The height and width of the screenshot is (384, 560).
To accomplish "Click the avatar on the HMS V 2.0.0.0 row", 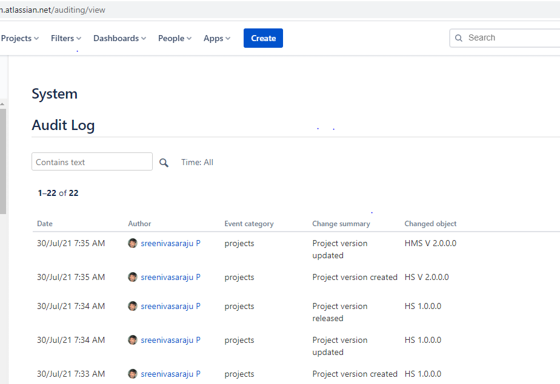I will (x=133, y=243).
